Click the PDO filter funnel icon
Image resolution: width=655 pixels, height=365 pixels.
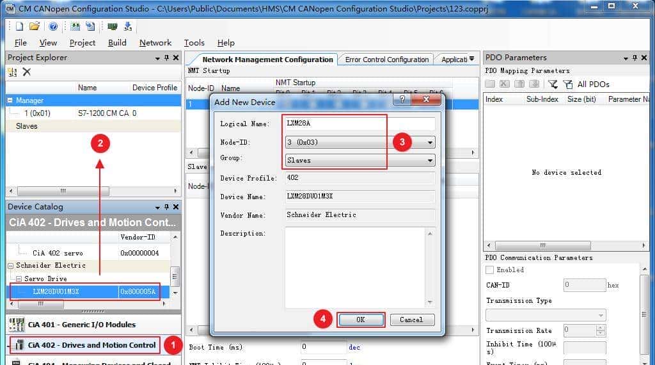[553, 84]
